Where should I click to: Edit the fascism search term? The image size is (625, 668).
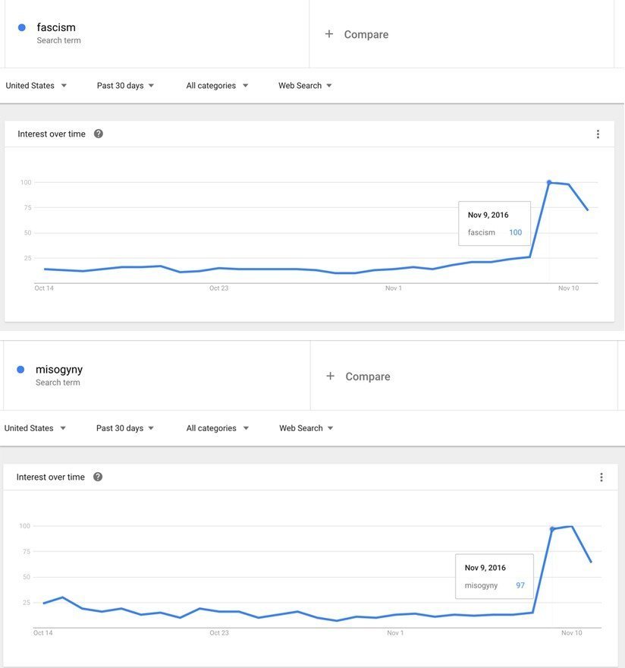click(56, 28)
